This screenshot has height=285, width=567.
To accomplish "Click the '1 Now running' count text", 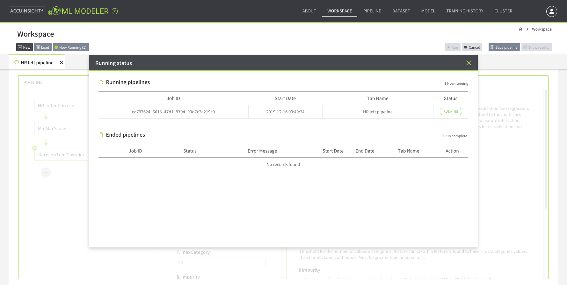I will (456, 83).
